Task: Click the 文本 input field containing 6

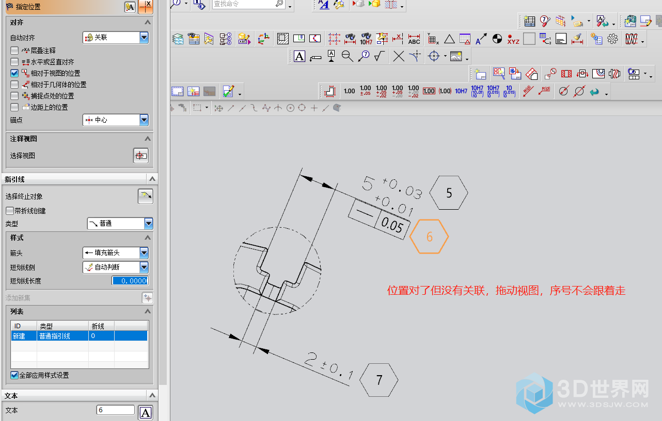Action: tap(116, 410)
